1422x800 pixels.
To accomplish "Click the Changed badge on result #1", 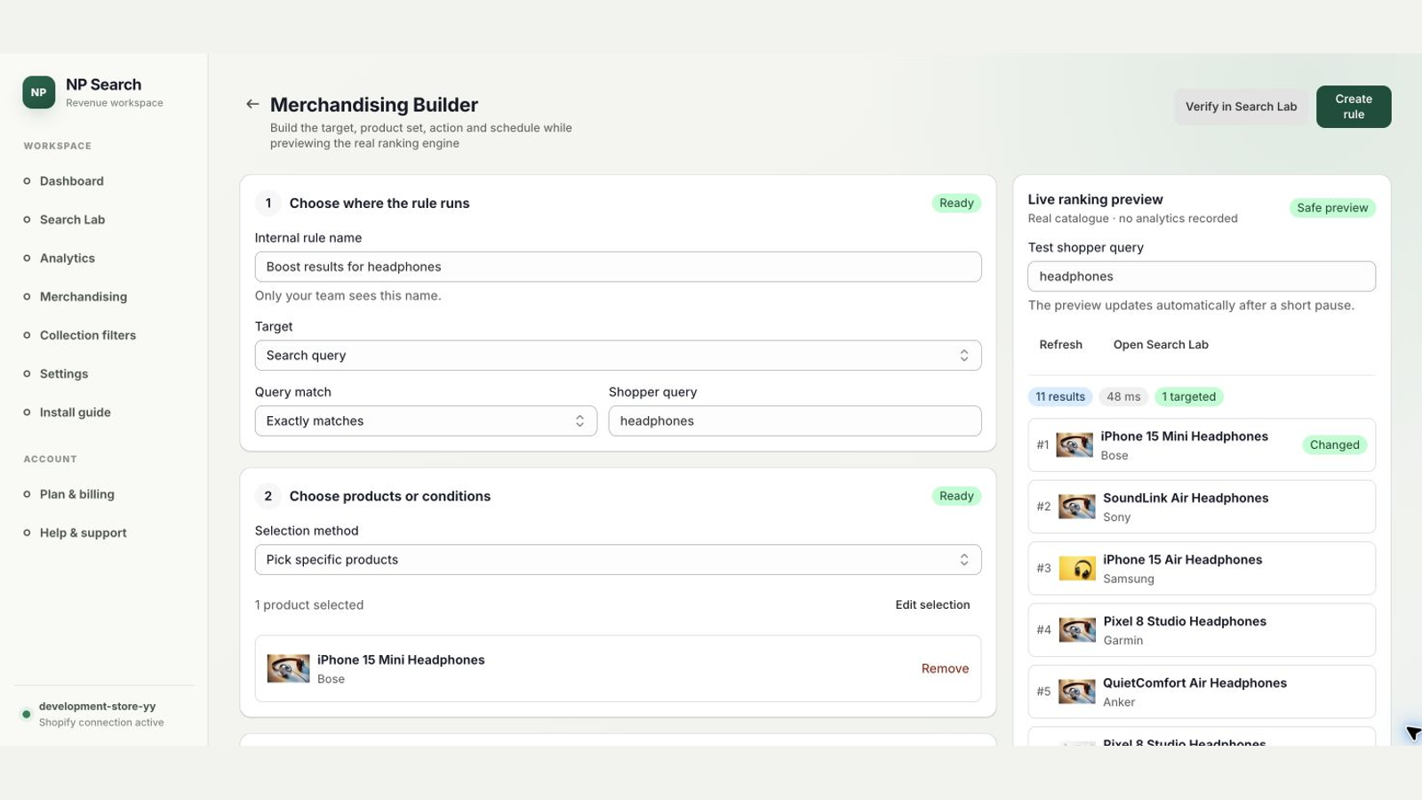I will pos(1334,445).
